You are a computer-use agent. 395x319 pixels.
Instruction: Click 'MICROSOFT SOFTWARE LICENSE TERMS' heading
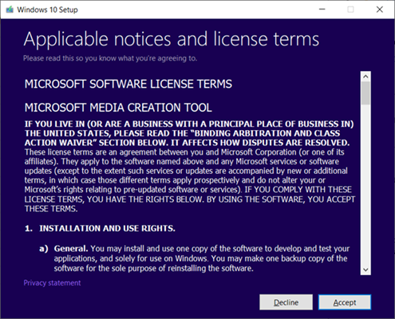point(128,84)
